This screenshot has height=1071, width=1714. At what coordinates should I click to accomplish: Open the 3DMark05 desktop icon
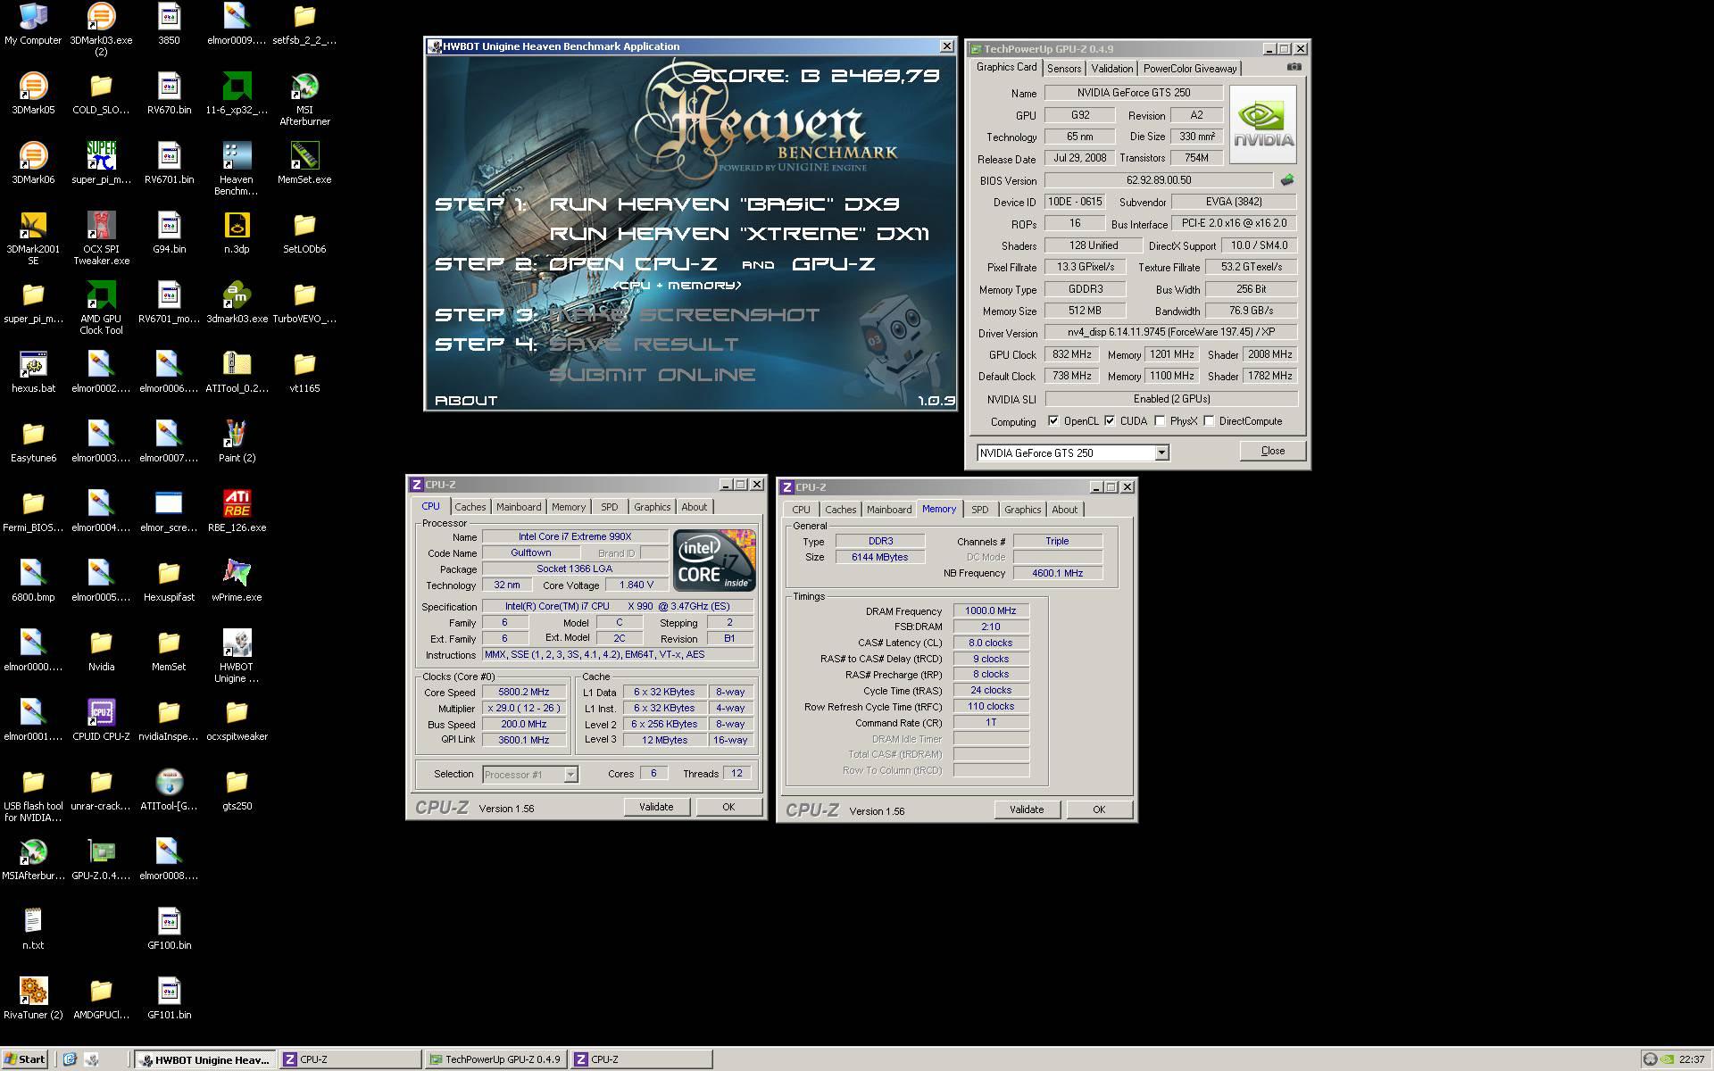click(x=33, y=93)
